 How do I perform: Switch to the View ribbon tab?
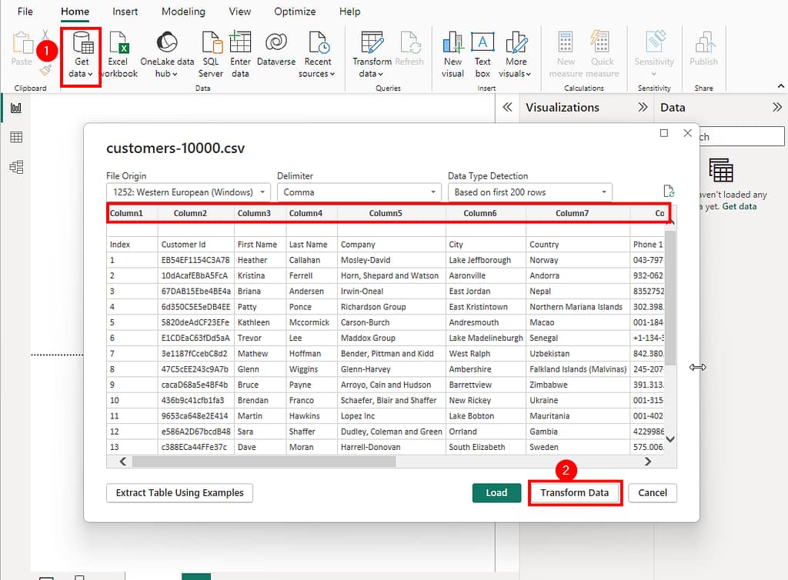click(x=239, y=12)
